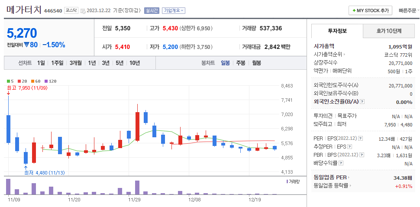Click the 코스닥 market badge

[71, 11]
